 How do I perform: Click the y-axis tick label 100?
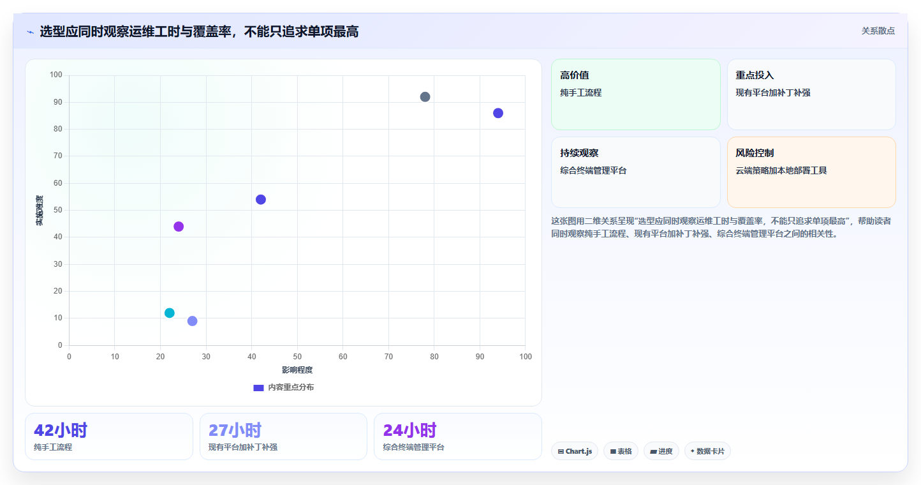55,75
